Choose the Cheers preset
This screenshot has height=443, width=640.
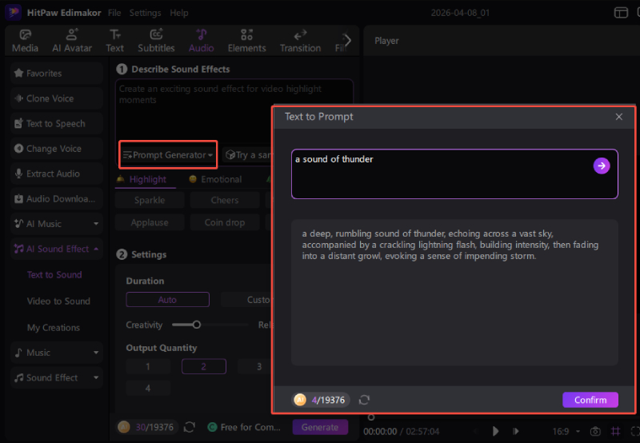[225, 200]
